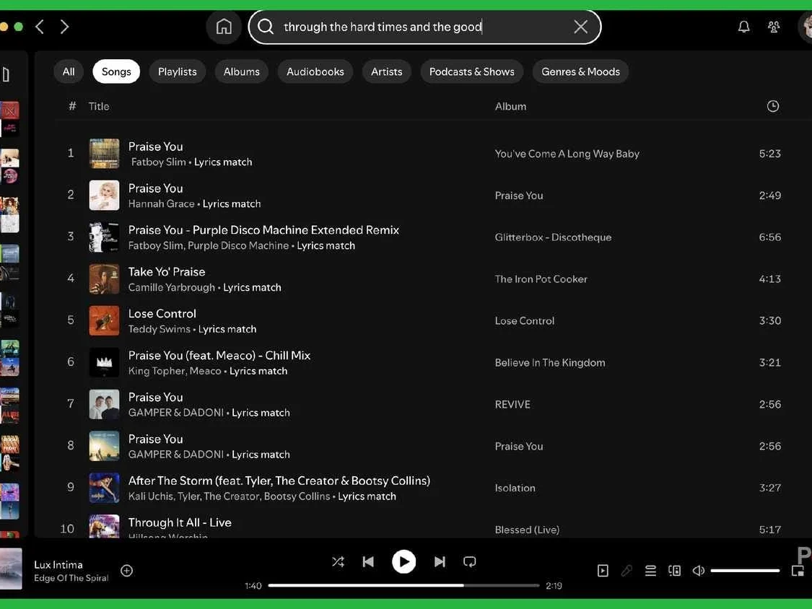Select the Genres & Moods filter
This screenshot has width=812, height=609.
(x=580, y=71)
